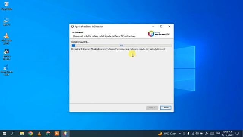Click the Apache NetBeans IDE logo

(159, 34)
